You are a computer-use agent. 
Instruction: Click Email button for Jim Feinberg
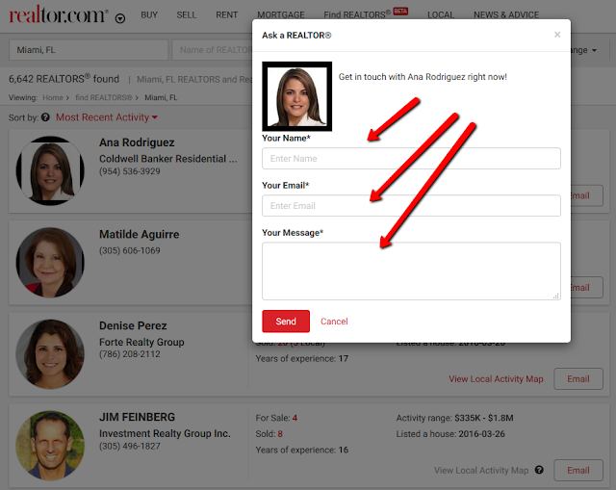(x=578, y=471)
